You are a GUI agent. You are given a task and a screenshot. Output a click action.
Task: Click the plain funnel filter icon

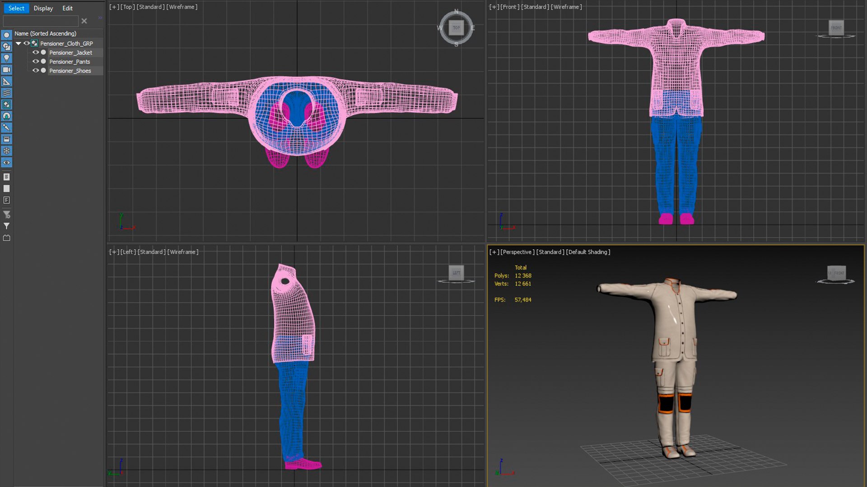tap(6, 226)
